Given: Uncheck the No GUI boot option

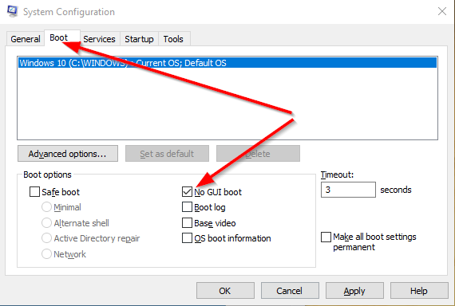Looking at the screenshot, I should pyautogui.click(x=187, y=192).
